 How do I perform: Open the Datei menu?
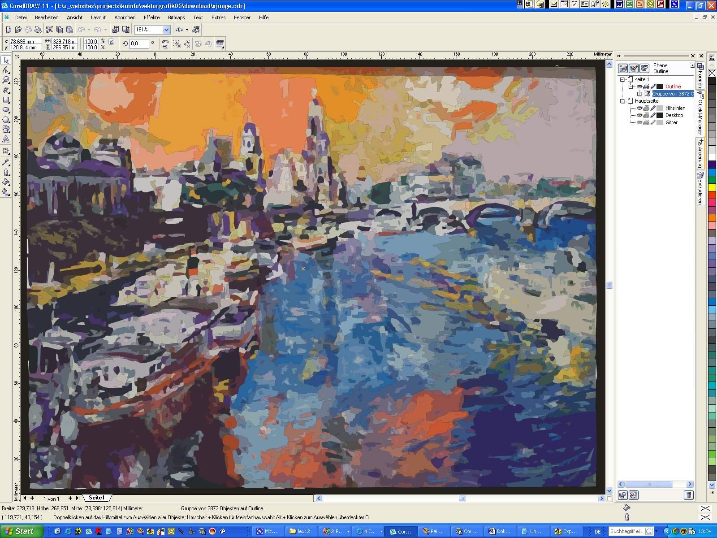coord(21,17)
